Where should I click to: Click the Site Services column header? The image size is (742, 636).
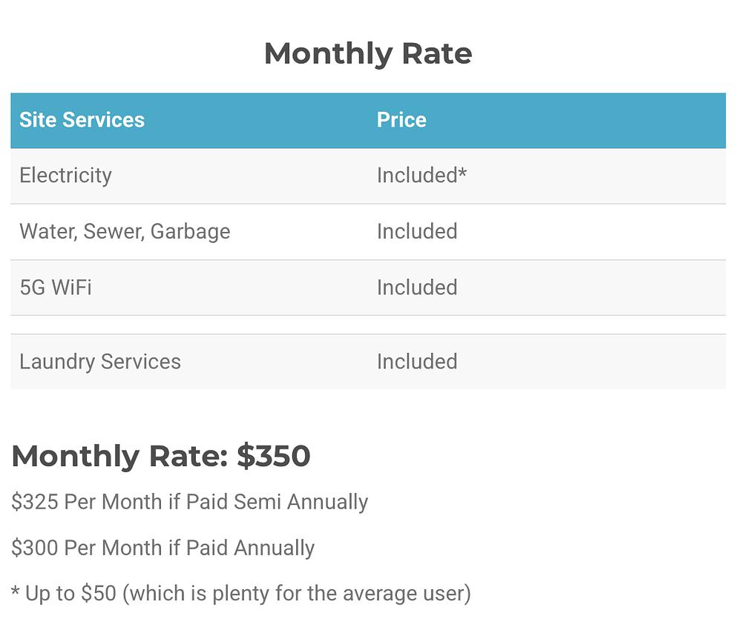(x=82, y=120)
